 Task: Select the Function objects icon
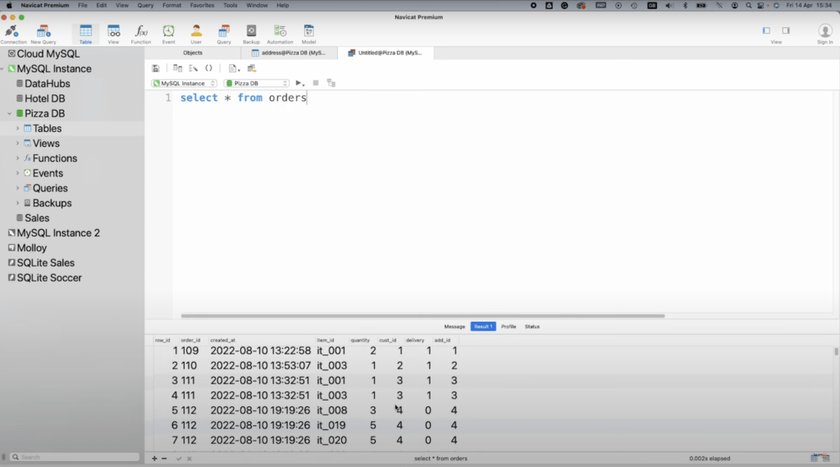pos(141,32)
